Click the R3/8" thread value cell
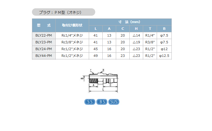 (150, 42)
